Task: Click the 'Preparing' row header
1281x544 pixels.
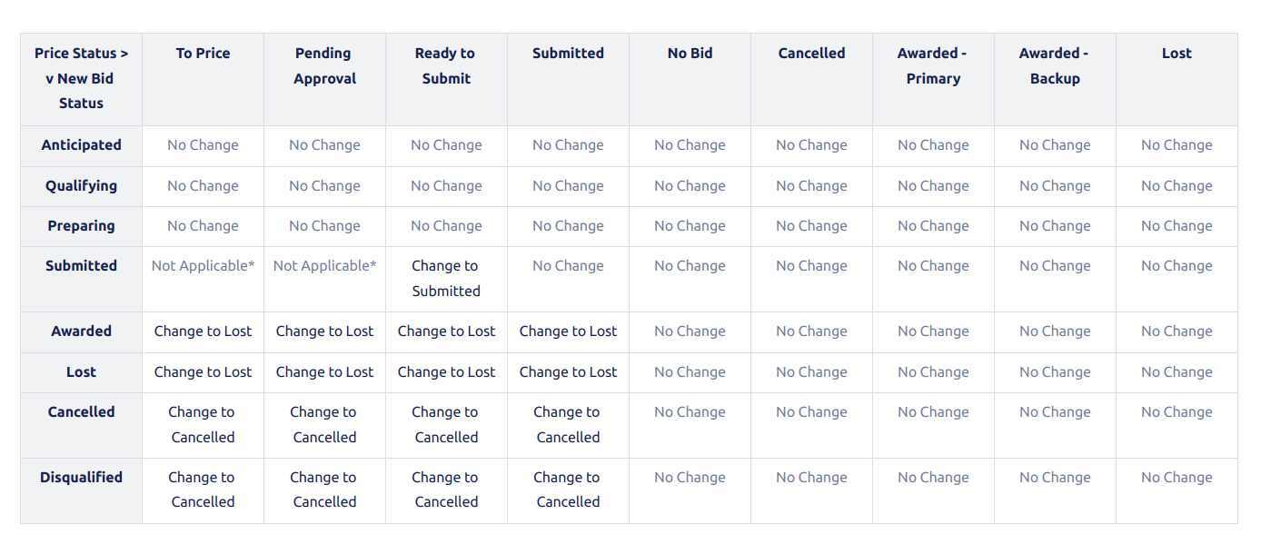Action: click(81, 226)
